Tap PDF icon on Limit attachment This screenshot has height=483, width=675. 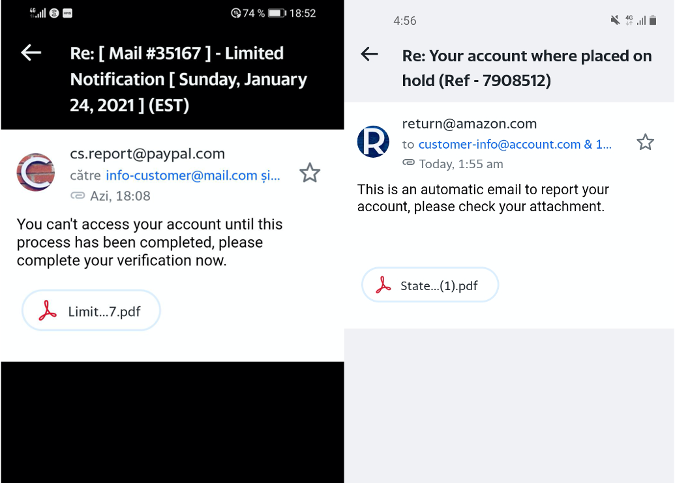(48, 312)
